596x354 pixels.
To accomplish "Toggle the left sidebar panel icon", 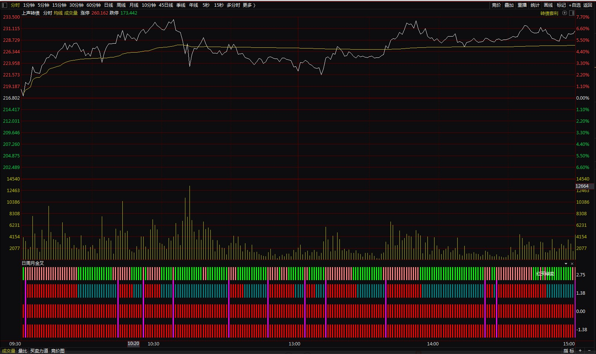I will point(4,5).
